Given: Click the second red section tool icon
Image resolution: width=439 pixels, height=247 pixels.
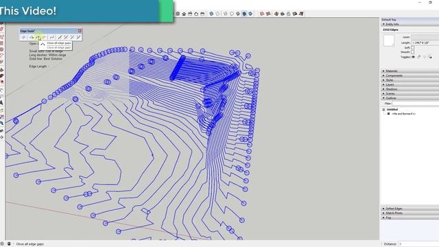Looking at the screenshot, I should tap(268, 14).
